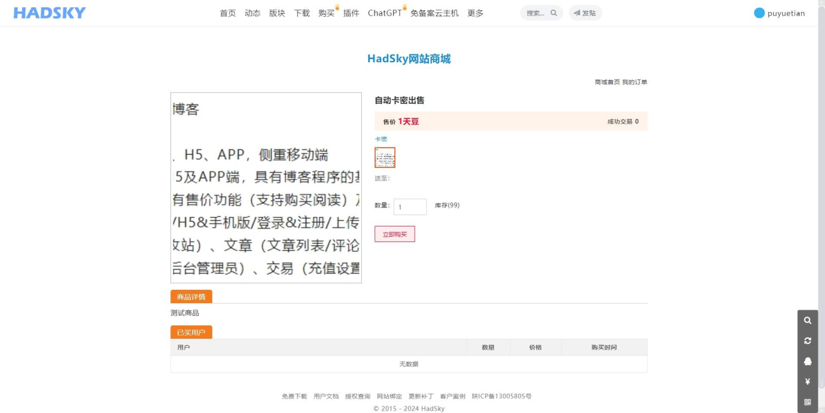Go to 插件 in the navigation bar

(352, 13)
